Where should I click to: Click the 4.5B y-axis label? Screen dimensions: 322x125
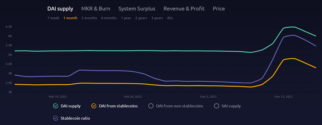[x=8, y=64]
